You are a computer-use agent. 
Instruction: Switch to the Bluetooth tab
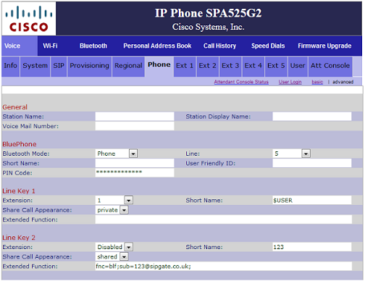(93, 46)
